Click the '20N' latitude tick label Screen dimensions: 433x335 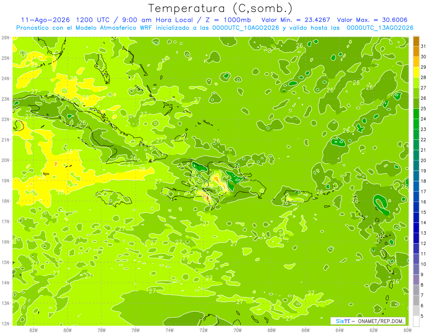coord(5,160)
